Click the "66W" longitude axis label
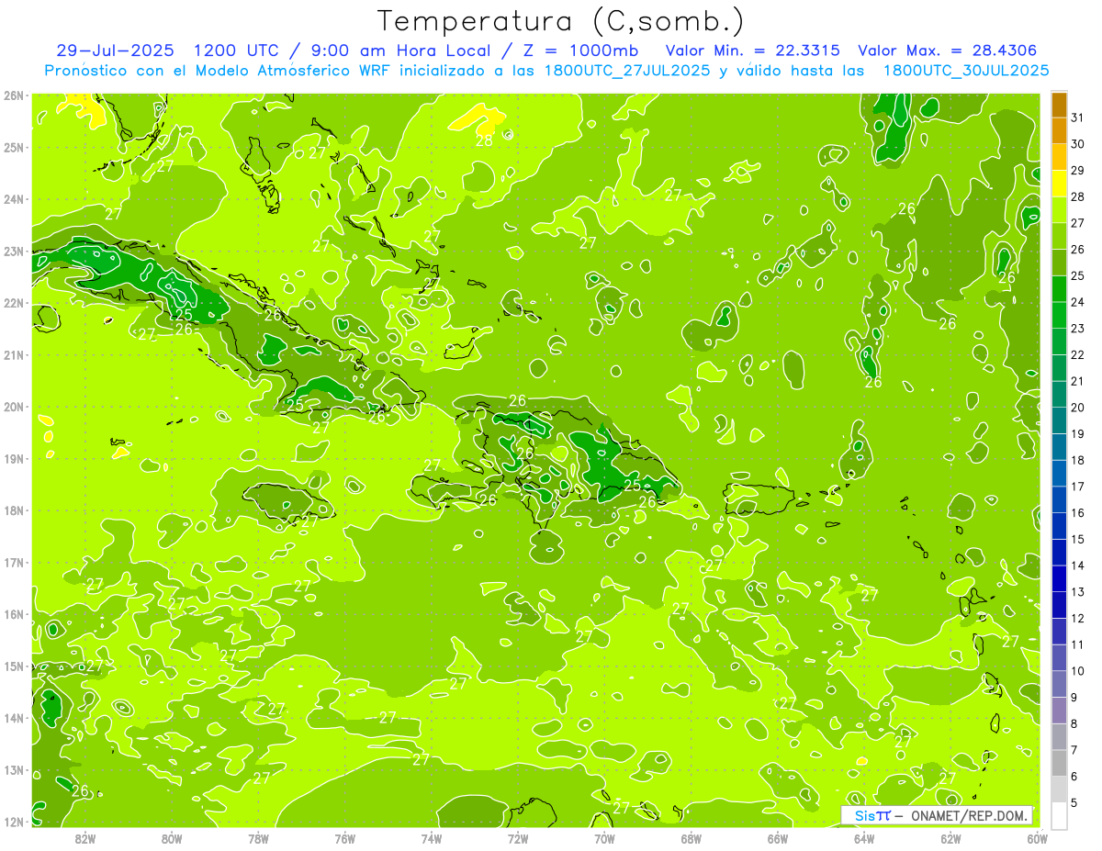1102x851 pixels. [x=778, y=838]
